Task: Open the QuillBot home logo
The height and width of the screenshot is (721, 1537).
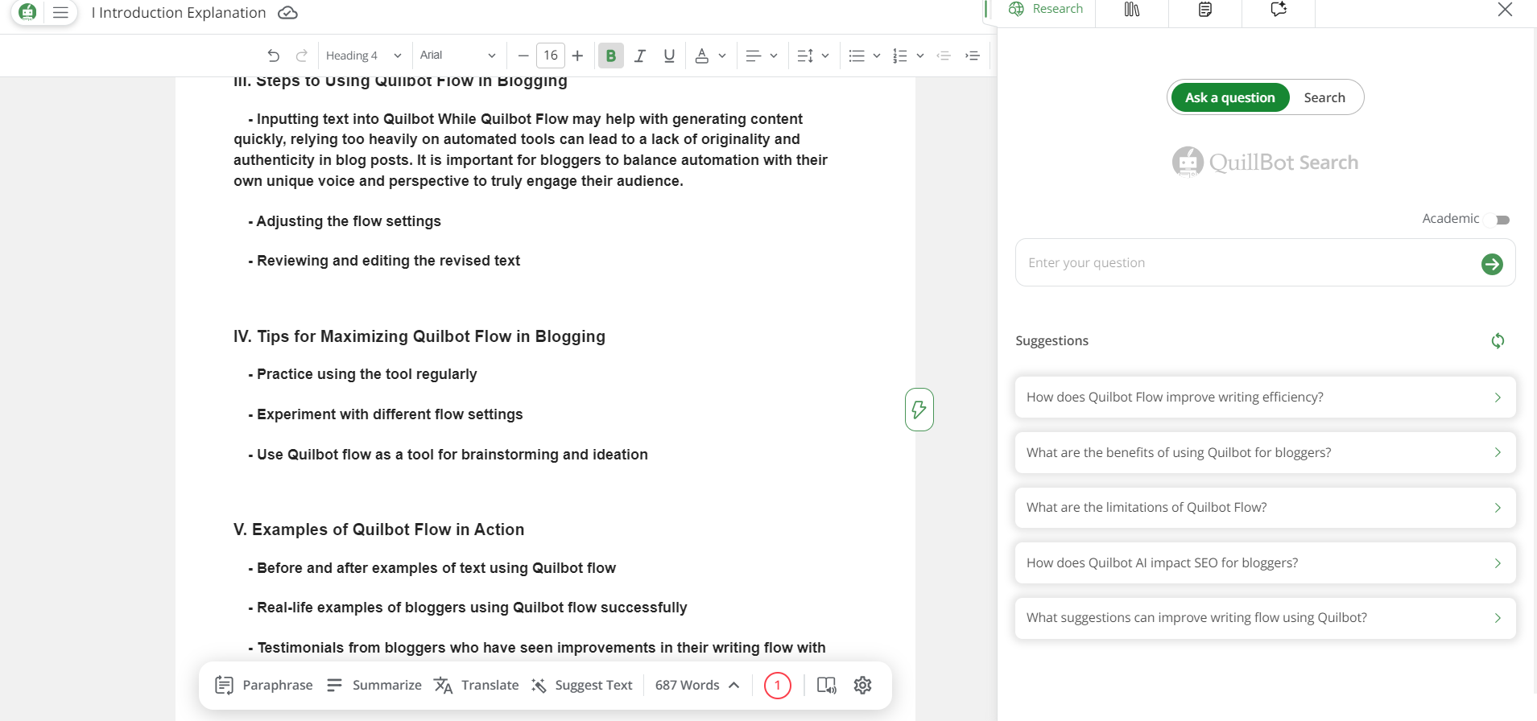Action: 27,12
